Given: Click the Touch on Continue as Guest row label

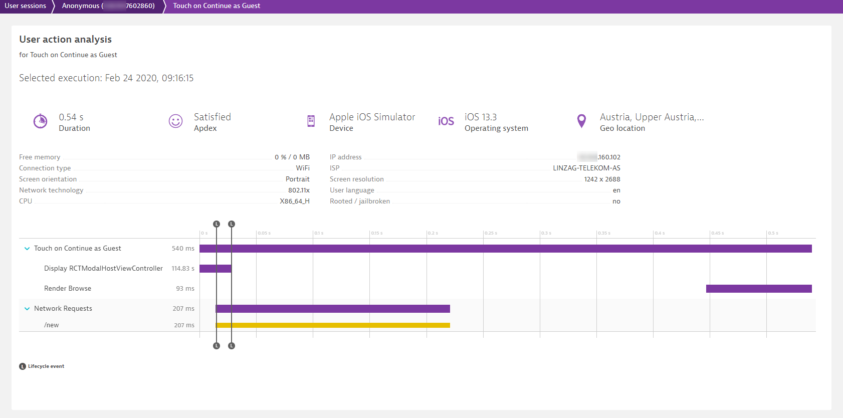Looking at the screenshot, I should pos(78,249).
